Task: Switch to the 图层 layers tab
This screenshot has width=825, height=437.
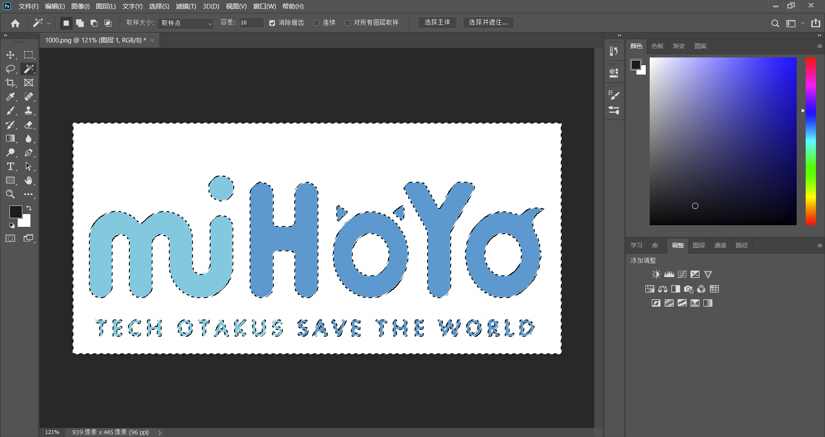Action: click(x=699, y=246)
